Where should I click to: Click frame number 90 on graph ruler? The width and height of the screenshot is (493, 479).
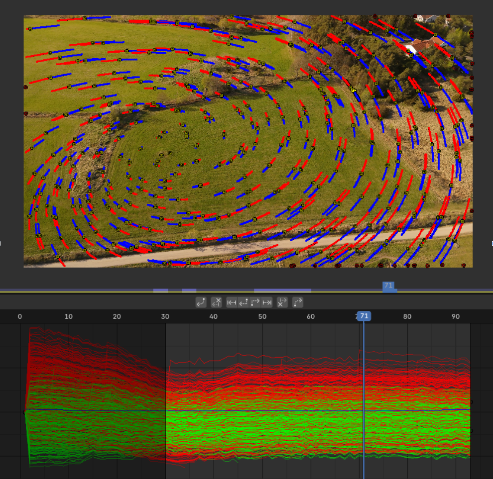click(x=456, y=316)
